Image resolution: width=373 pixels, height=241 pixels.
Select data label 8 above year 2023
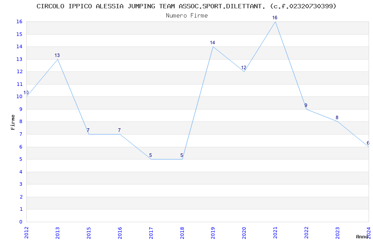(337, 117)
